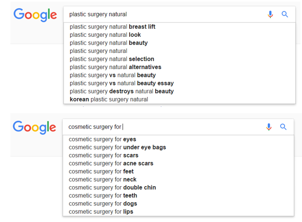302x222 pixels.
Task: Select "korean plastic surgery natural" suggestion
Action: [x=180, y=100]
